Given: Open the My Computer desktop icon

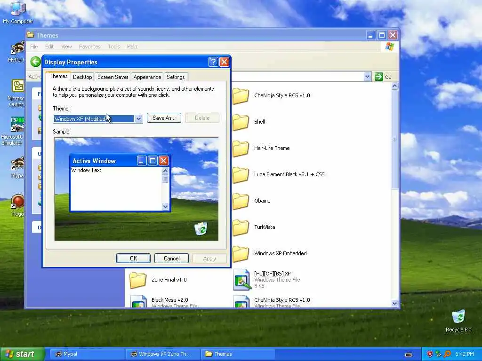Looking at the screenshot, I should click(18, 9).
